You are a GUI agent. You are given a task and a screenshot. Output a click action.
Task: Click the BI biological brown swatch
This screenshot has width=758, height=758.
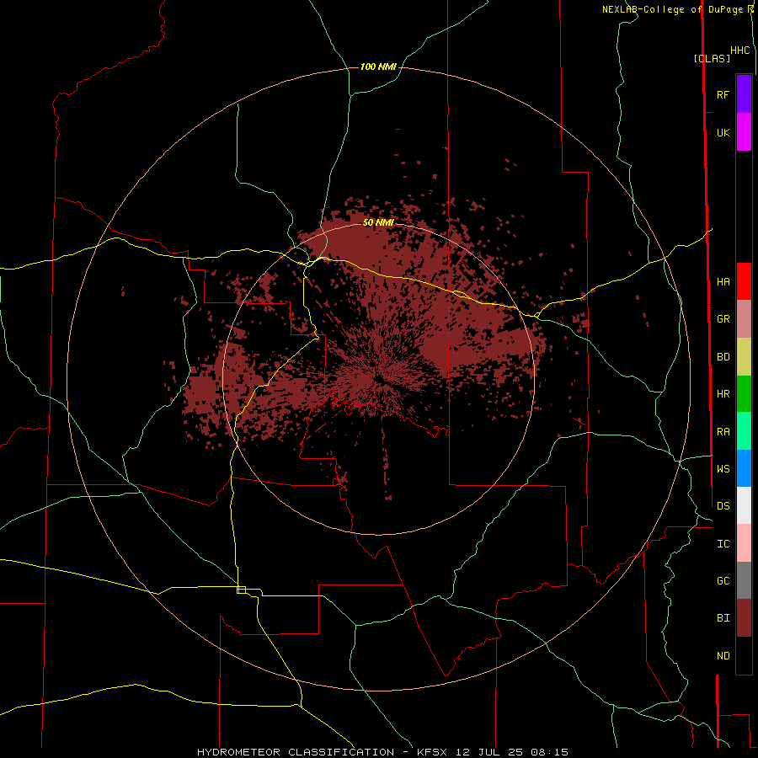[744, 618]
